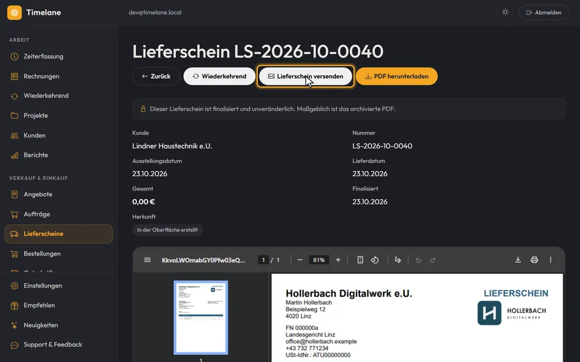Zoom in the PDF with plus button
580x362 pixels.
coord(338,260)
